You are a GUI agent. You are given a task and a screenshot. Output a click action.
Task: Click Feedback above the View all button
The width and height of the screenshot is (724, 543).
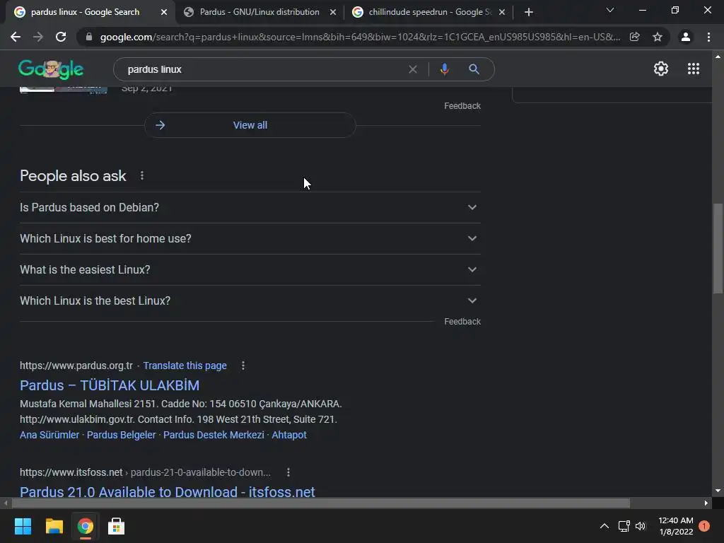pyautogui.click(x=462, y=106)
